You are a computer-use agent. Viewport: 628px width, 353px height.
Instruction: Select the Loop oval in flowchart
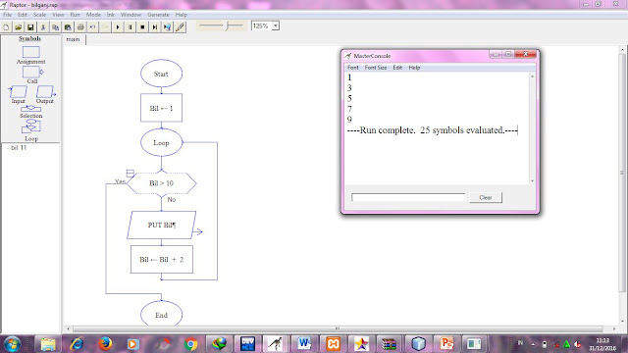[161, 143]
